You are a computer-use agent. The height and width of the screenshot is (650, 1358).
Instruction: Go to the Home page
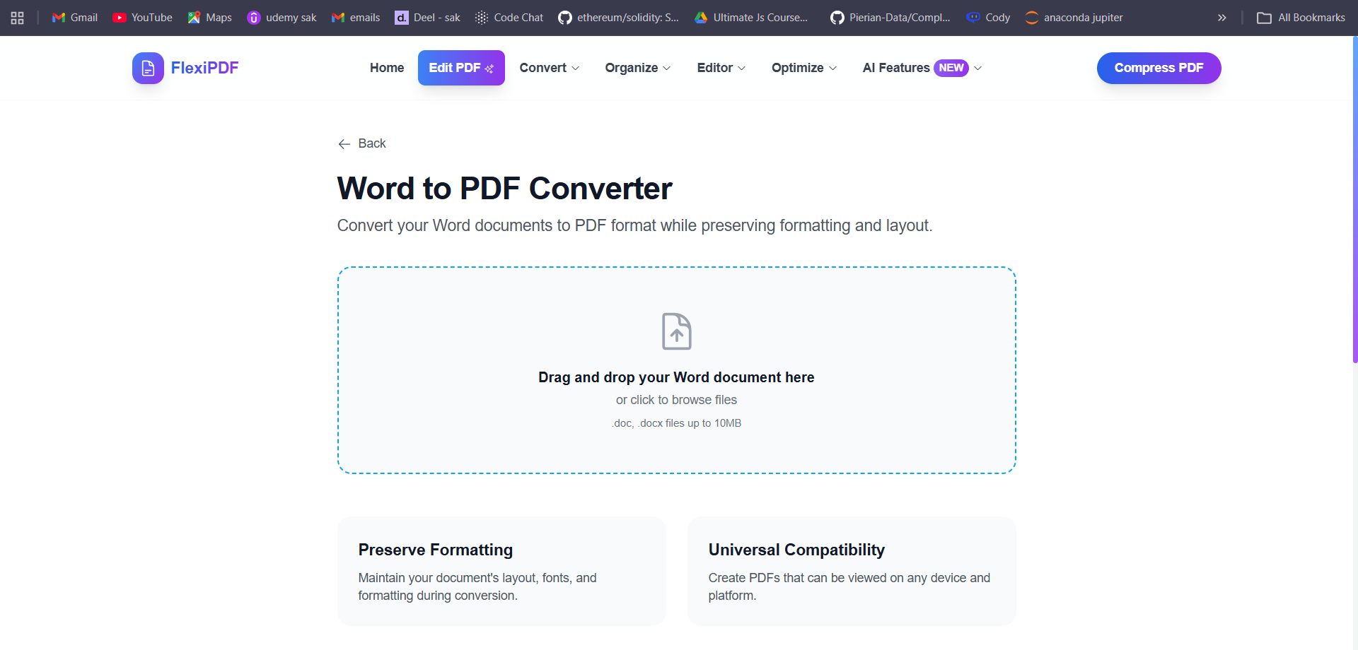[387, 68]
